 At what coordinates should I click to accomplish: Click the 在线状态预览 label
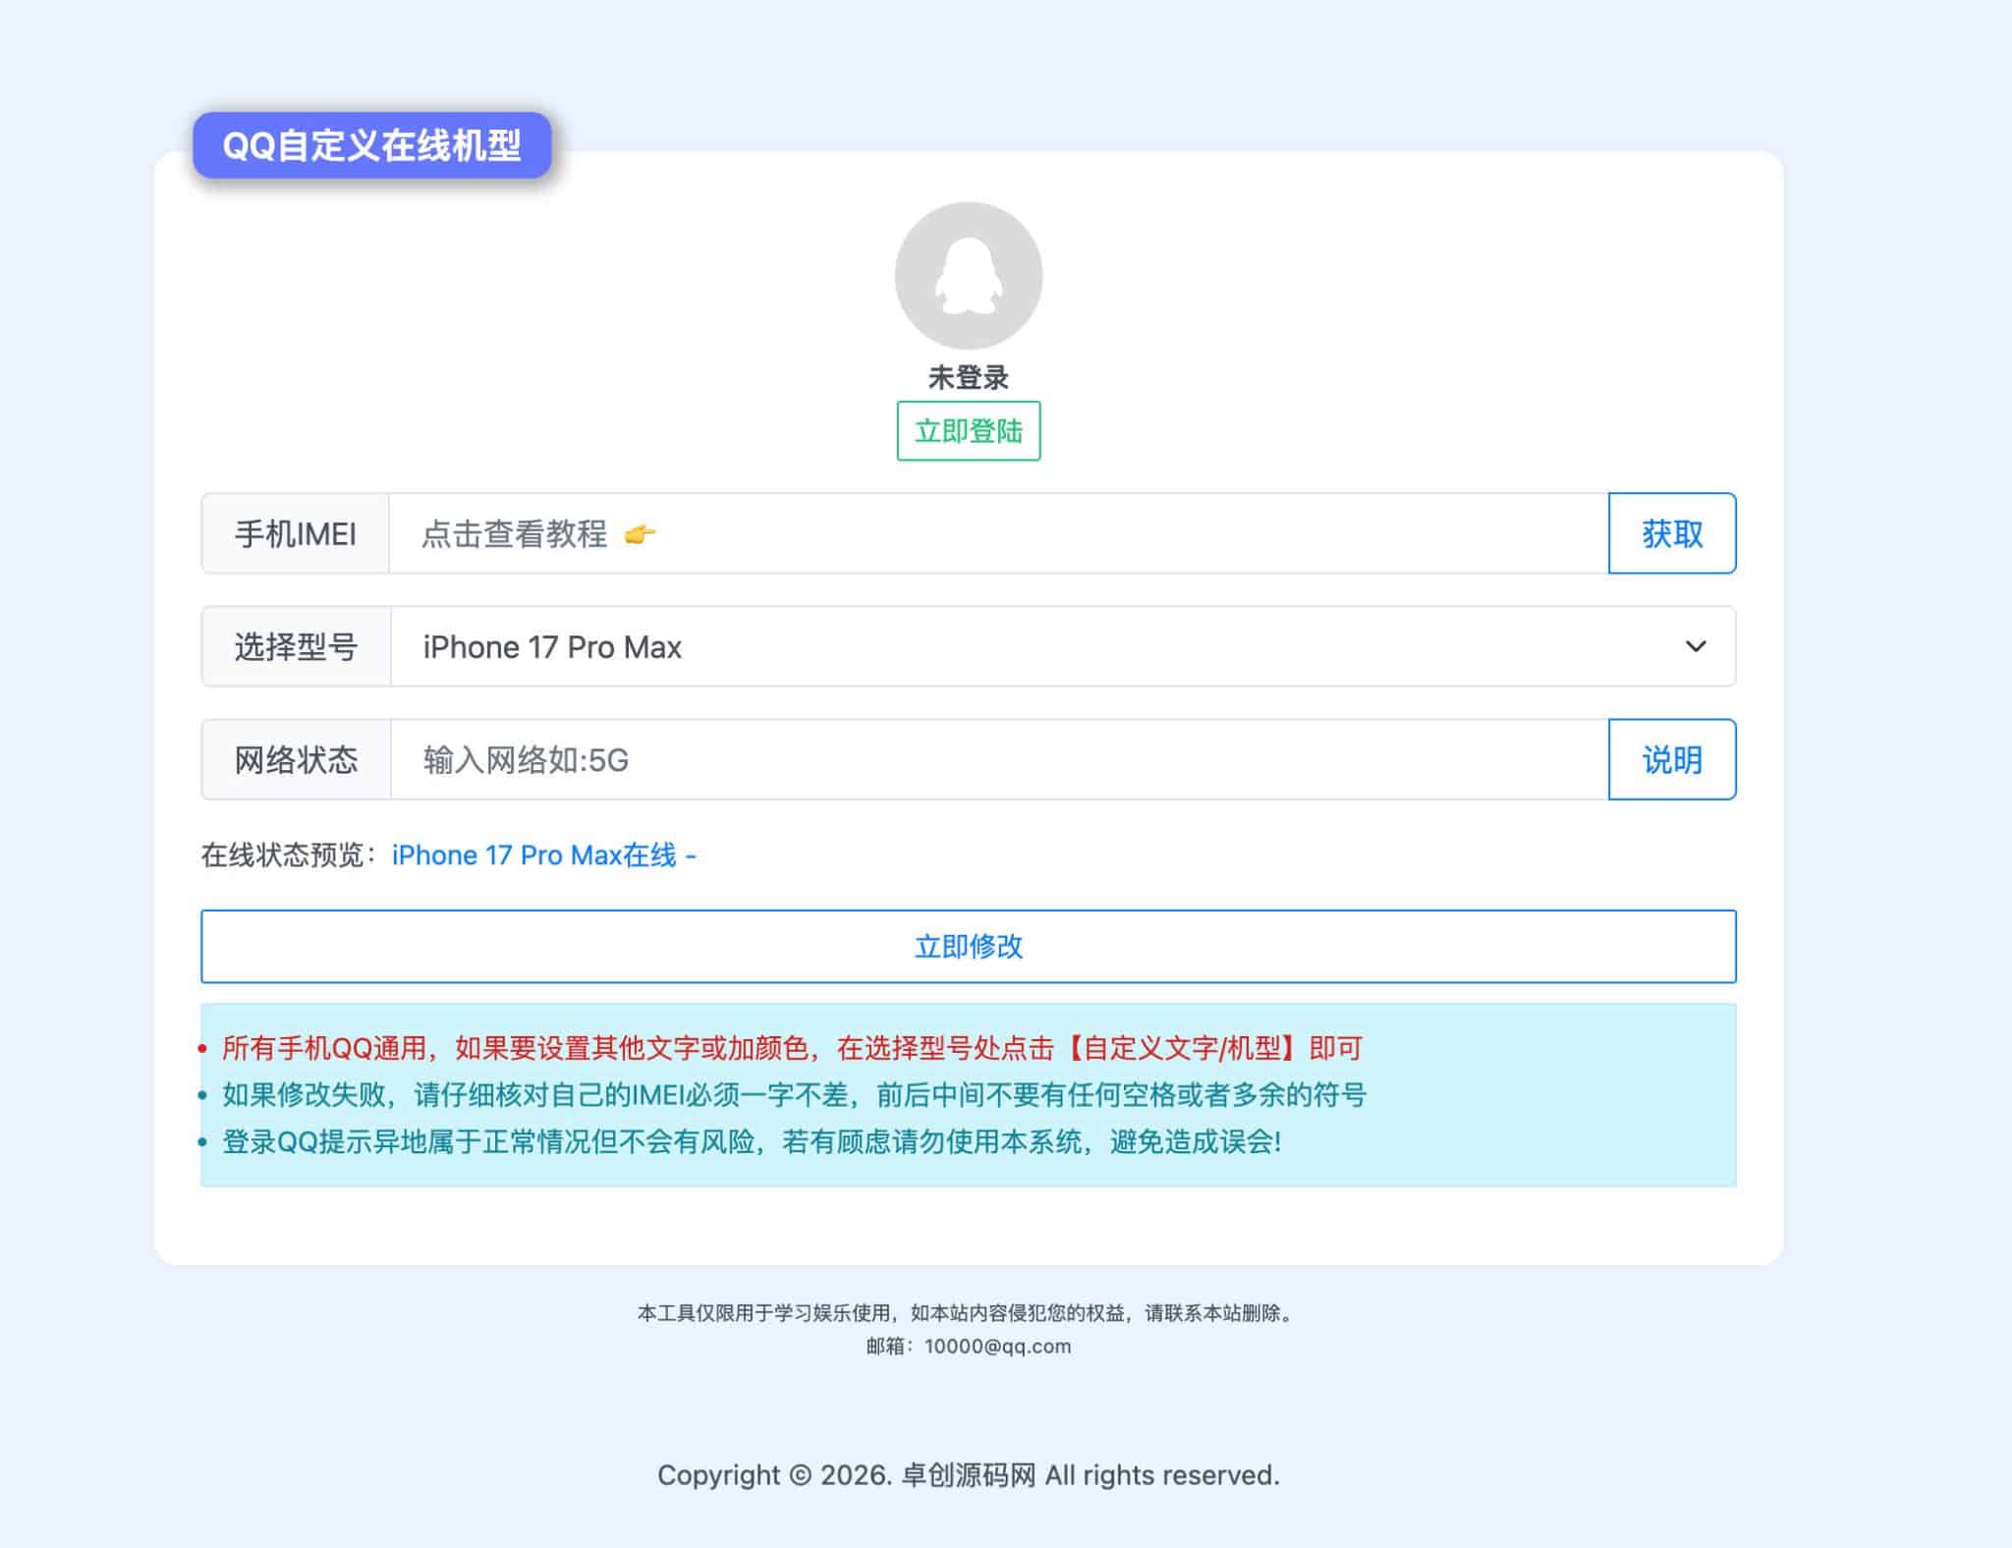point(290,855)
